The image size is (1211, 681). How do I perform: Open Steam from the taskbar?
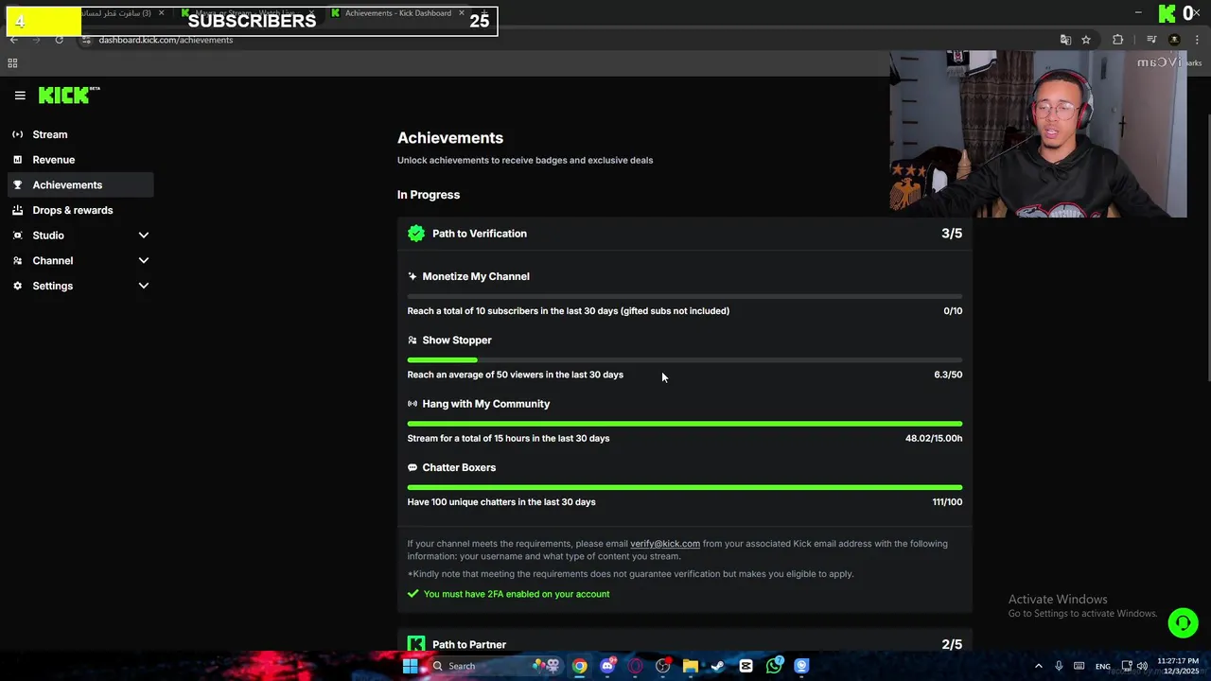(x=718, y=666)
